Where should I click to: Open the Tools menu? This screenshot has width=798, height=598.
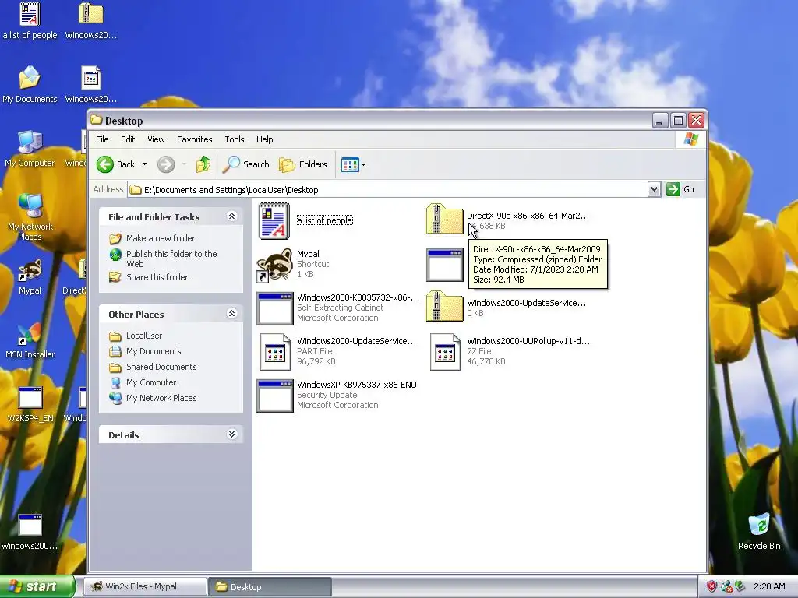[x=234, y=139]
